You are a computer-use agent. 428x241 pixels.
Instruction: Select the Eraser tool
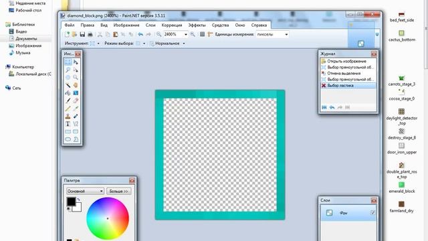click(76, 100)
